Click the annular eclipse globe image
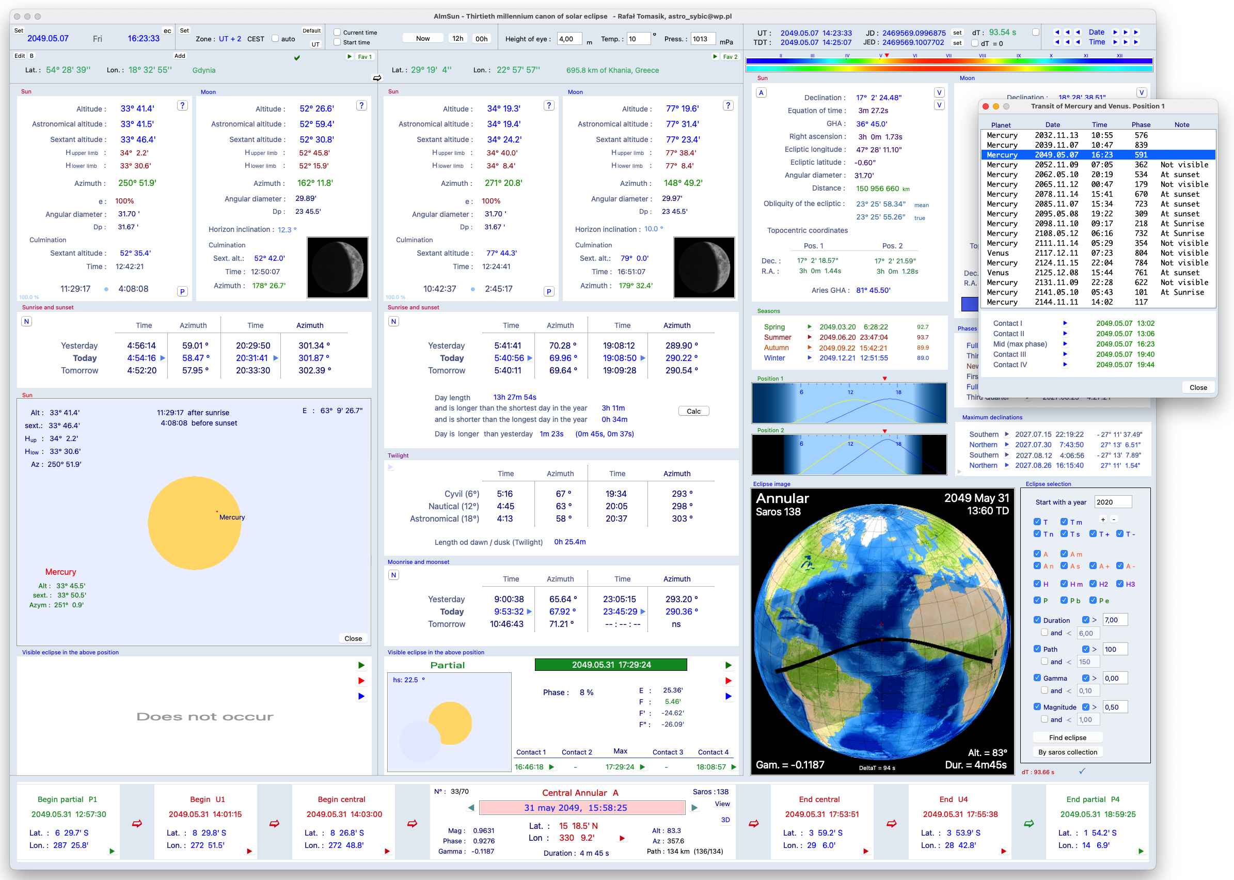This screenshot has height=880, width=1234. 882,631
